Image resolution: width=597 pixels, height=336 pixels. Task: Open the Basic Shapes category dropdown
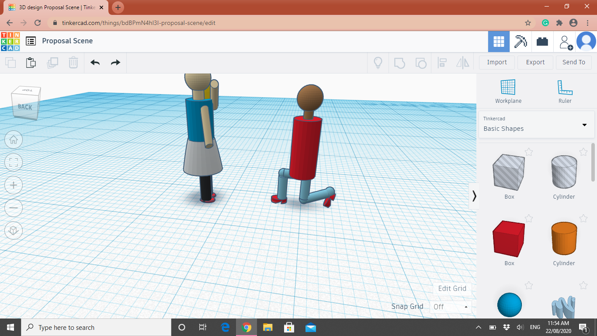tap(536, 124)
